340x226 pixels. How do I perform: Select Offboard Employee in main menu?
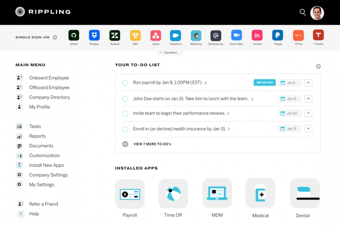tap(43, 88)
